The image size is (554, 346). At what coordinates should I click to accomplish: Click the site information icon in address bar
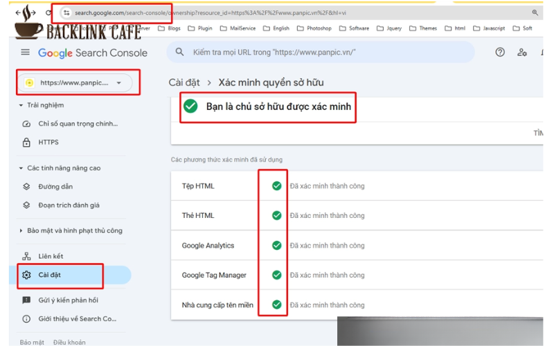[x=66, y=13]
